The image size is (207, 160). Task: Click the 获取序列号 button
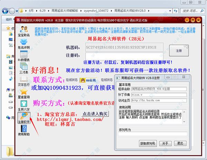tap(148, 143)
